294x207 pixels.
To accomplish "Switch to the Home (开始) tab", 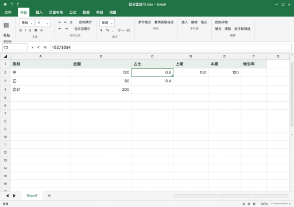I will tap(24, 13).
